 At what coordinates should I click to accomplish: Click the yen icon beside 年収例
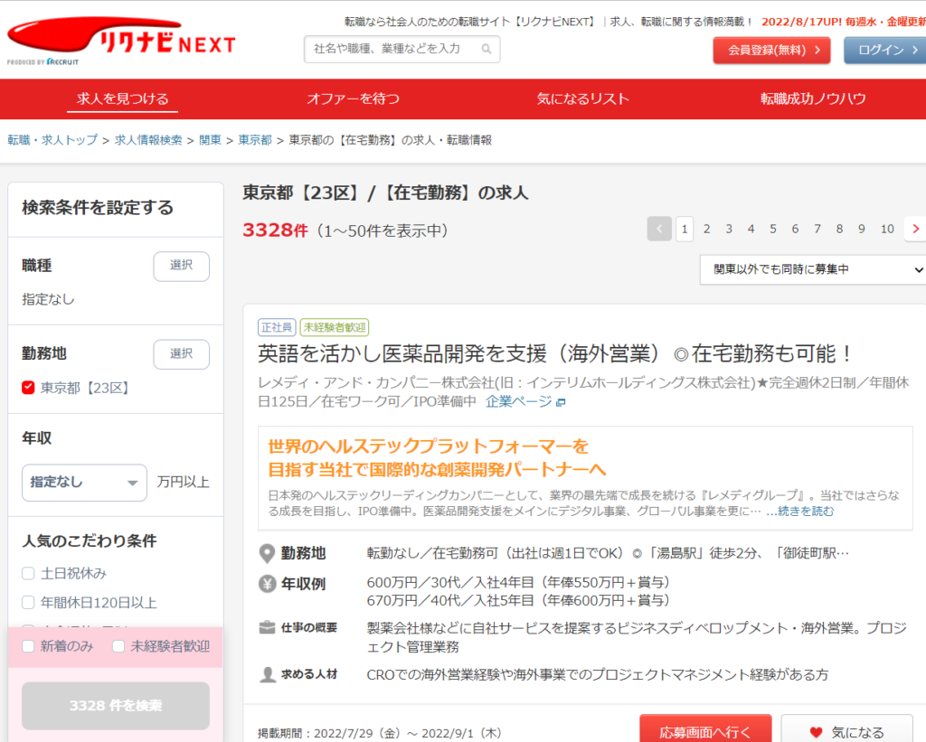point(267,584)
